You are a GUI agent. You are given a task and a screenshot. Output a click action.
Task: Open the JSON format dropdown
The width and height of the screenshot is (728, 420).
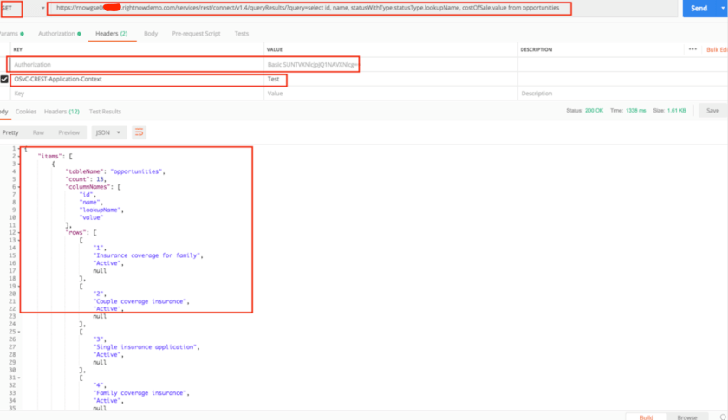click(x=108, y=132)
